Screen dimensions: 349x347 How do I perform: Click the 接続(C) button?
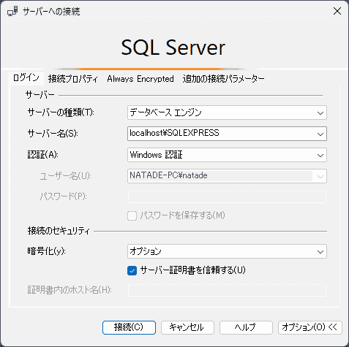(129, 327)
